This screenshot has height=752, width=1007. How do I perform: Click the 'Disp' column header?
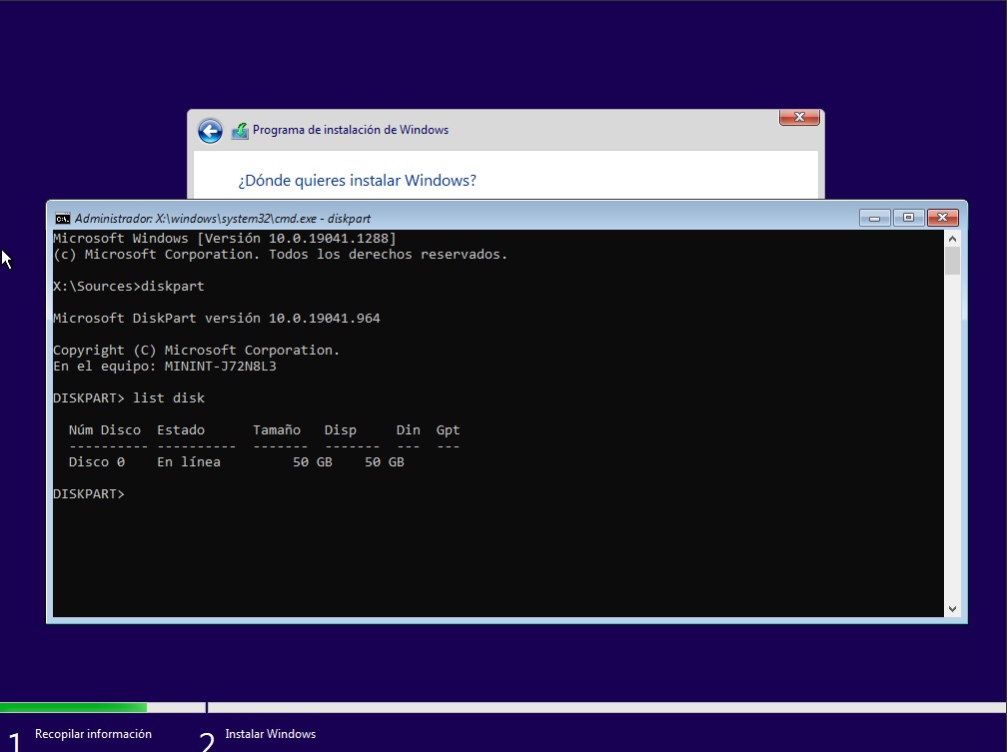tap(341, 430)
